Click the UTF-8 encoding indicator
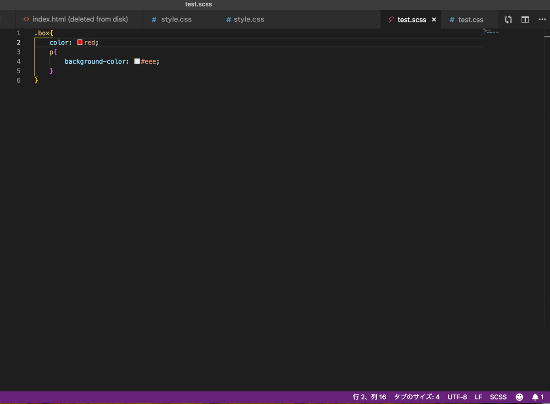The image size is (550, 404). tap(457, 397)
